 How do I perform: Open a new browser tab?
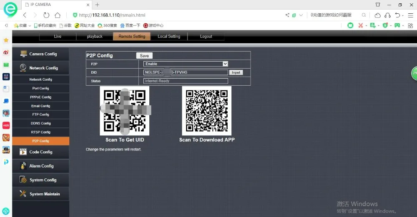tap(97, 5)
